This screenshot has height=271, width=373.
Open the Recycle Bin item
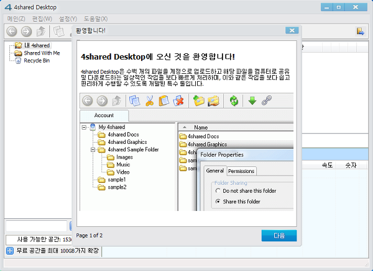click(37, 61)
